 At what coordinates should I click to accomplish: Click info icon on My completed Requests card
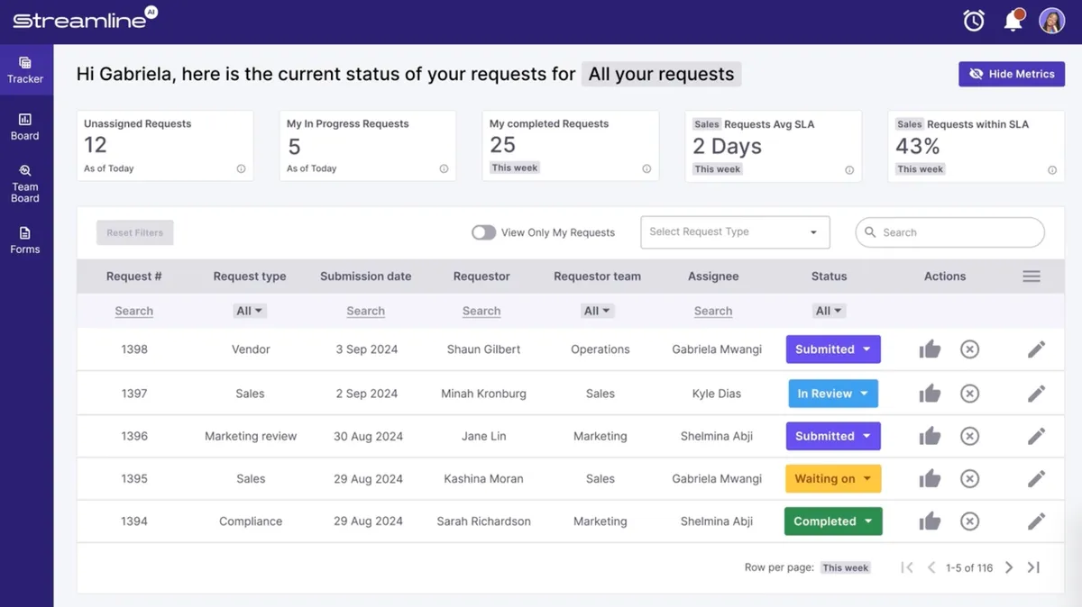tap(646, 169)
